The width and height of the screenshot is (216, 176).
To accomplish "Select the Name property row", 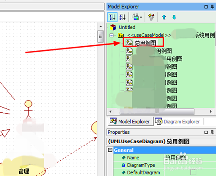I will [165, 158].
